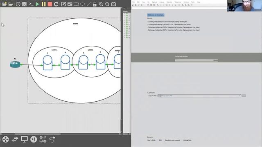Open Wireshark Edit menu
This screenshot has height=147, width=262.
tap(138, 2)
